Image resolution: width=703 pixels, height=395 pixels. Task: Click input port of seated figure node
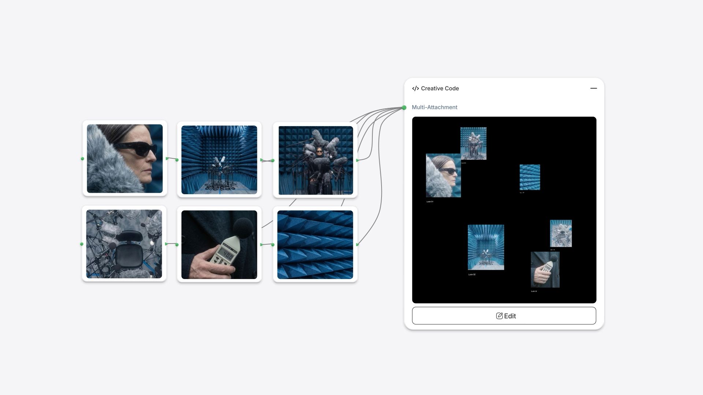point(273,160)
